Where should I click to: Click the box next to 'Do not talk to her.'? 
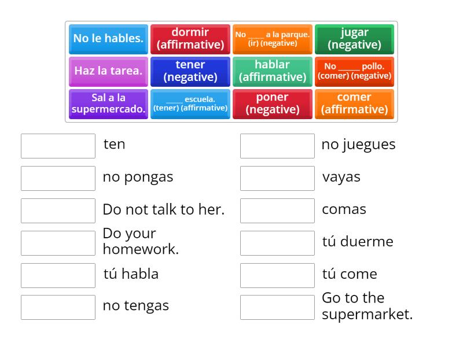[57, 211]
